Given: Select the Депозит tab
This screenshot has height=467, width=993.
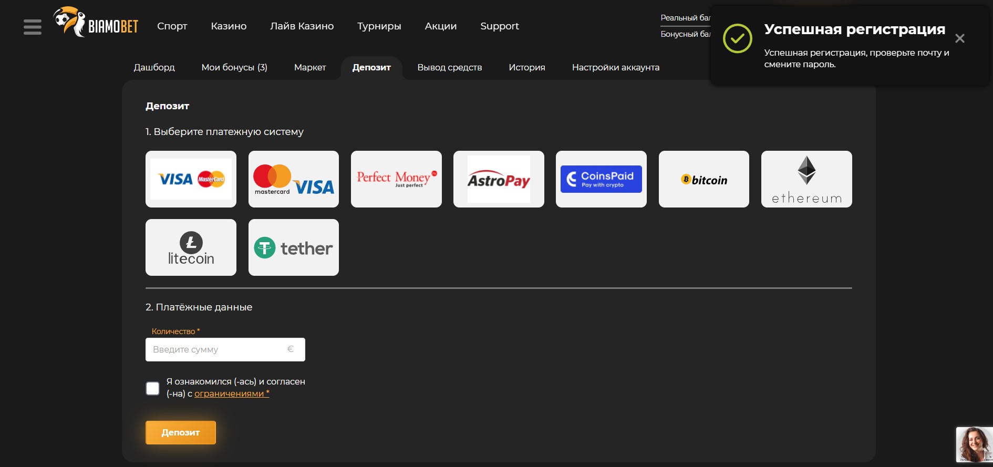Looking at the screenshot, I should (x=371, y=67).
